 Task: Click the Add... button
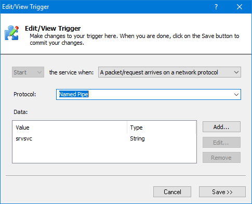(221, 127)
